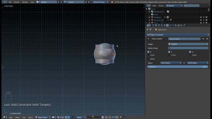Open the viewport Add menu
The width and height of the screenshot is (212, 119).
click(x=24, y=117)
